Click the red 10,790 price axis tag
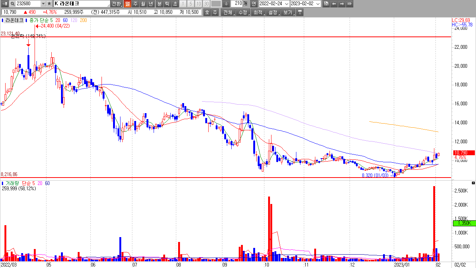Image resolution: width=476 pixels, height=268 pixels. tap(463, 153)
